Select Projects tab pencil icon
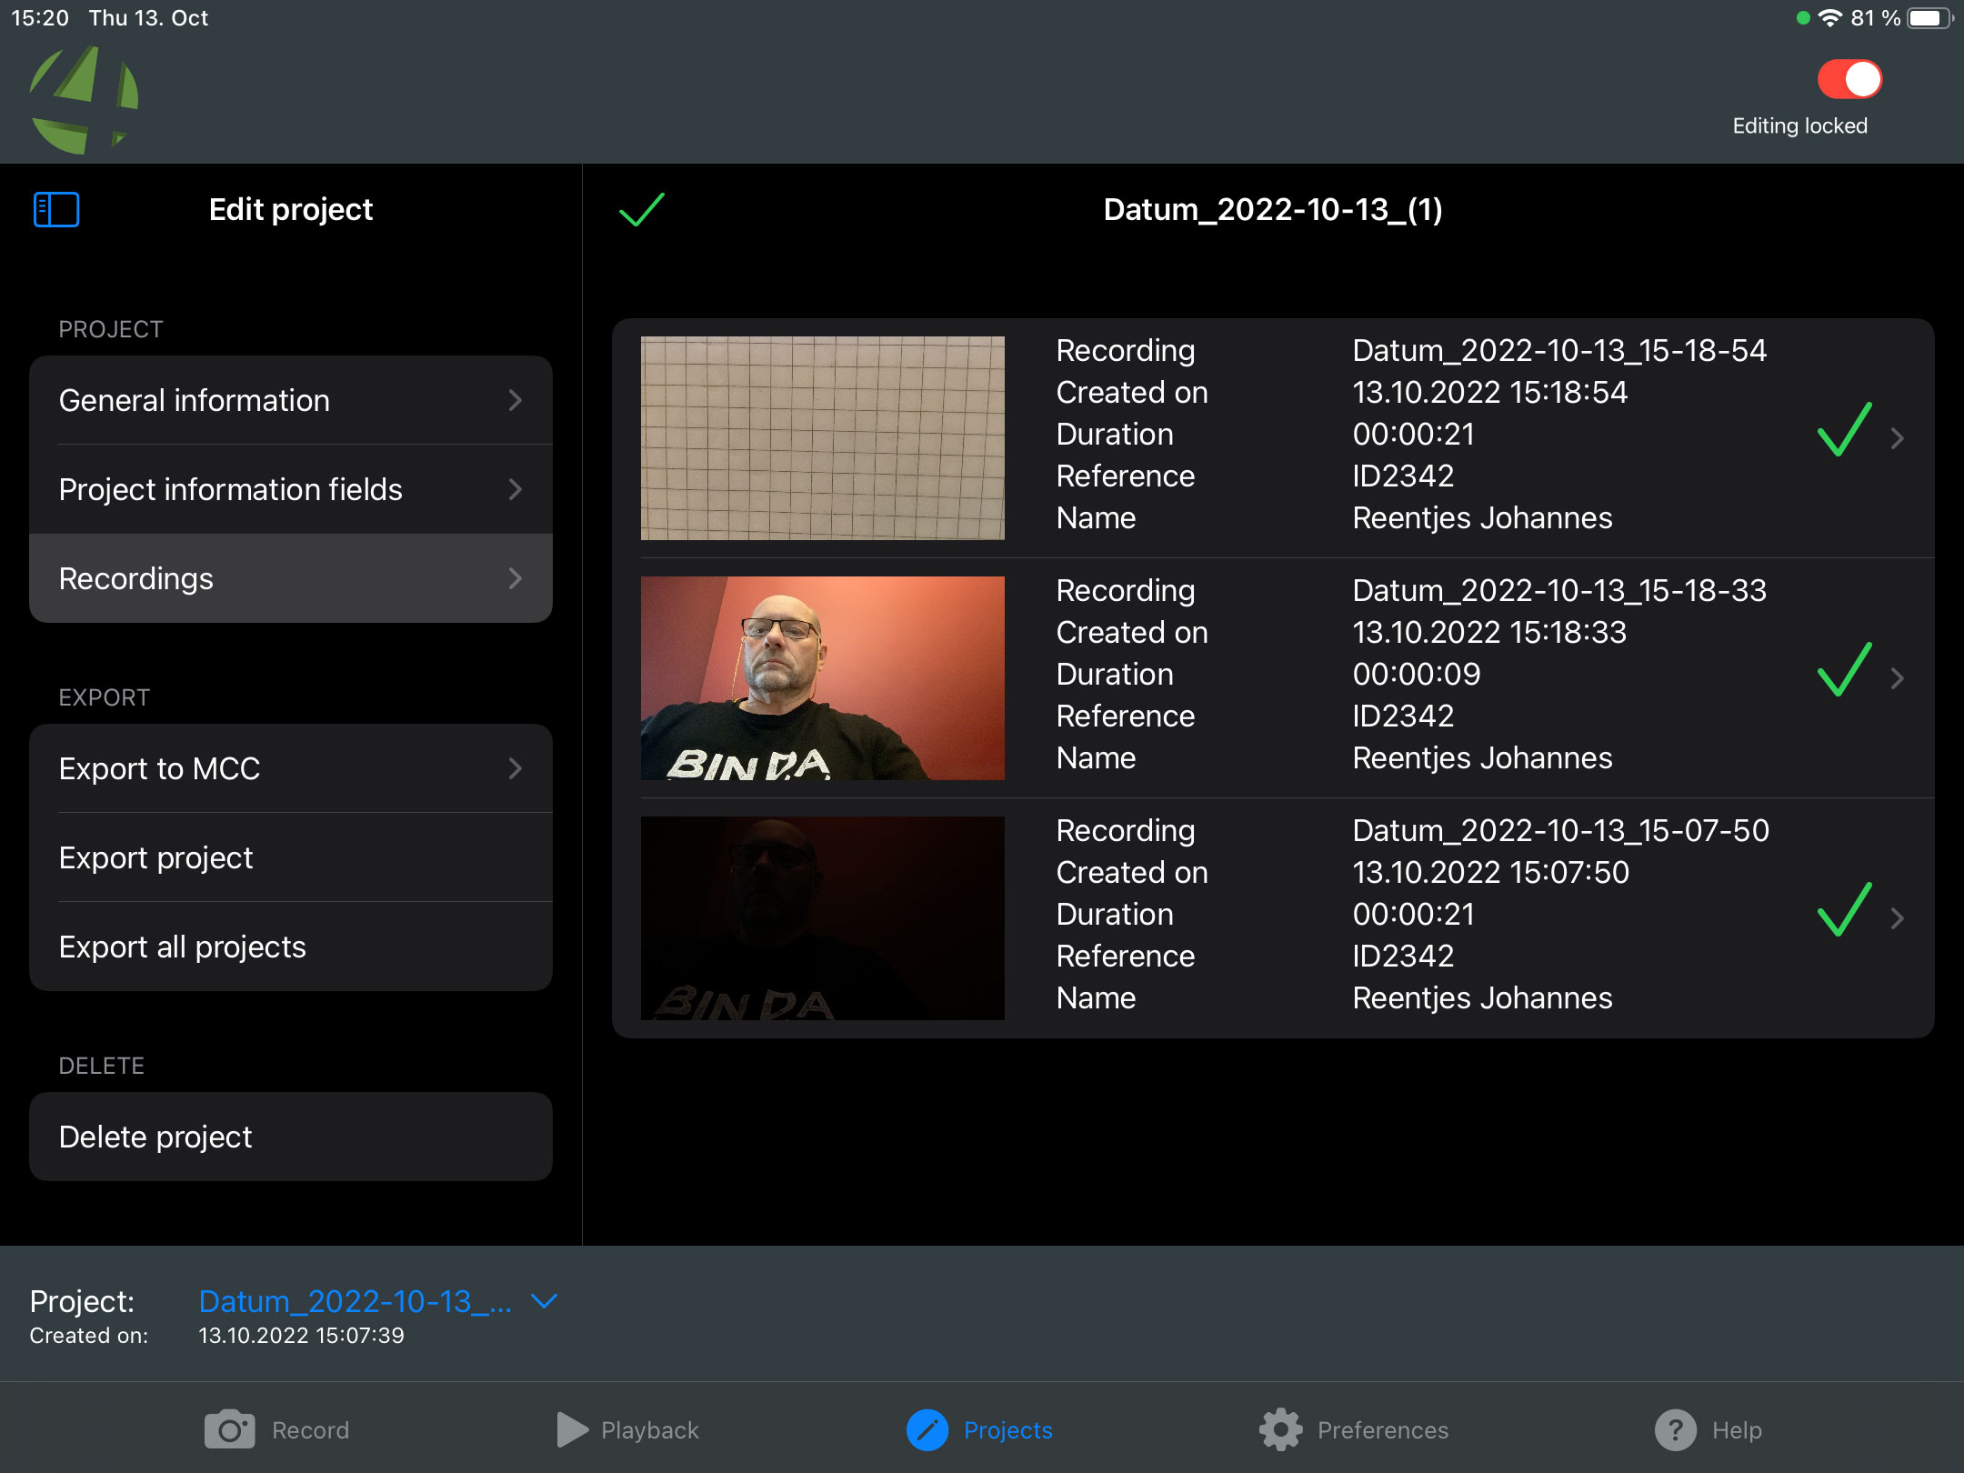The width and height of the screenshot is (1964, 1473). click(927, 1429)
